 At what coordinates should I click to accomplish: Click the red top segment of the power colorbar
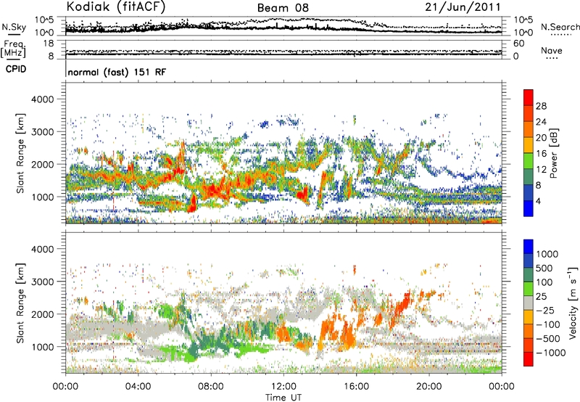(529, 97)
